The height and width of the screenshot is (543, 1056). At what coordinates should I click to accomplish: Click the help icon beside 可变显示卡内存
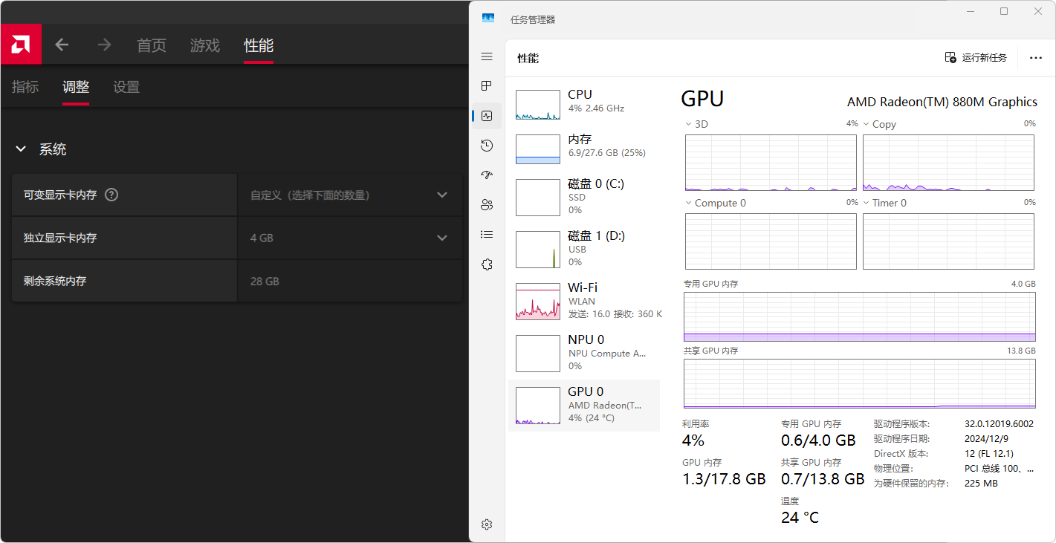pos(111,195)
